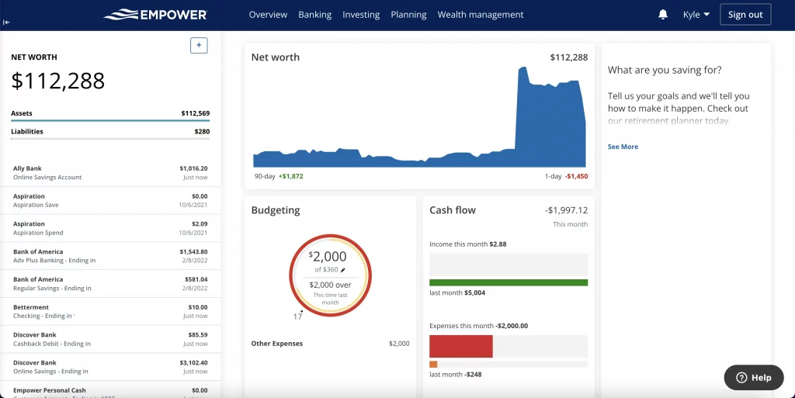Open Discover Bank Cashback Debit account
This screenshot has width=795, height=398.
[x=110, y=339]
